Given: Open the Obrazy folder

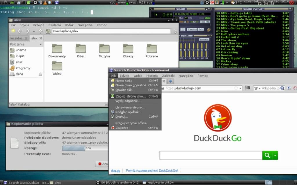Looking at the screenshot, I should click(128, 51).
